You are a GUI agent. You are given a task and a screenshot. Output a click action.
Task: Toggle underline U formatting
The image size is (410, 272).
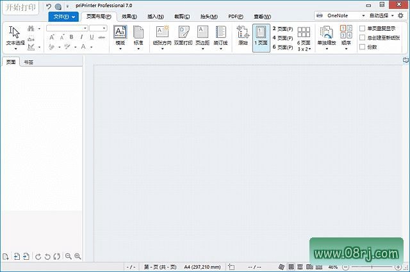(92, 37)
